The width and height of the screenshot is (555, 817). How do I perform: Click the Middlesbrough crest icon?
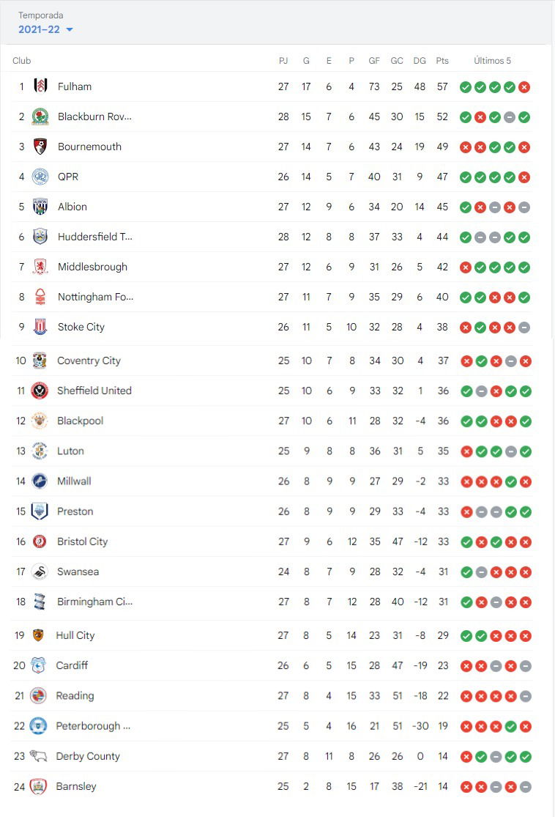tap(40, 267)
